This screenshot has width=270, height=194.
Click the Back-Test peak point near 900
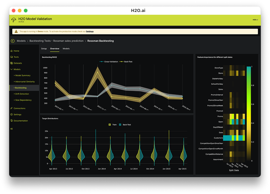tap(98, 72)
